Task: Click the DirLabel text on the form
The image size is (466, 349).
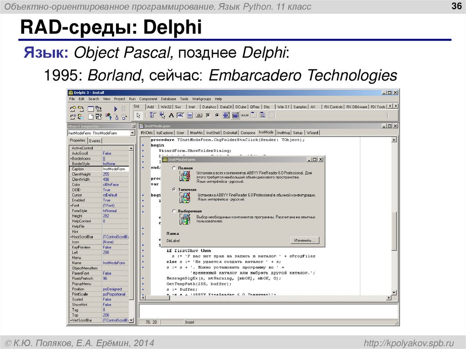Action: [x=173, y=241]
